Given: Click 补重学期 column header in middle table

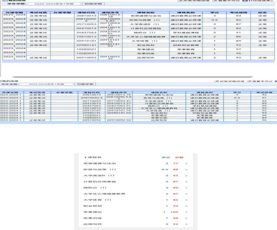Looking at the screenshot, I should pyautogui.click(x=64, y=92).
